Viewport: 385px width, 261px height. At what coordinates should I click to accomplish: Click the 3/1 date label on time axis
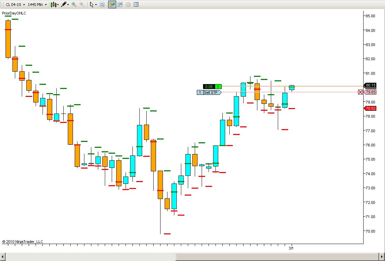(x=291, y=248)
